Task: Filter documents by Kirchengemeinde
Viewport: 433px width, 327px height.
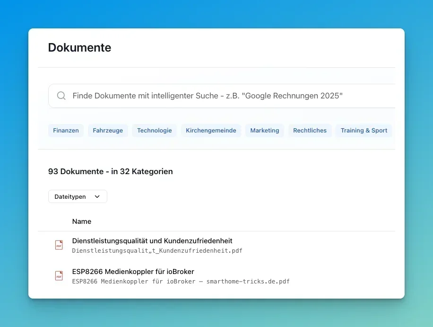Action: (x=211, y=131)
